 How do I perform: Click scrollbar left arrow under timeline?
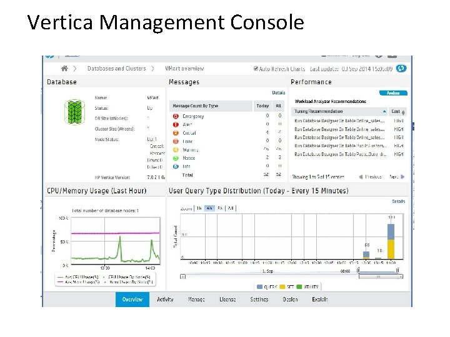(182, 276)
